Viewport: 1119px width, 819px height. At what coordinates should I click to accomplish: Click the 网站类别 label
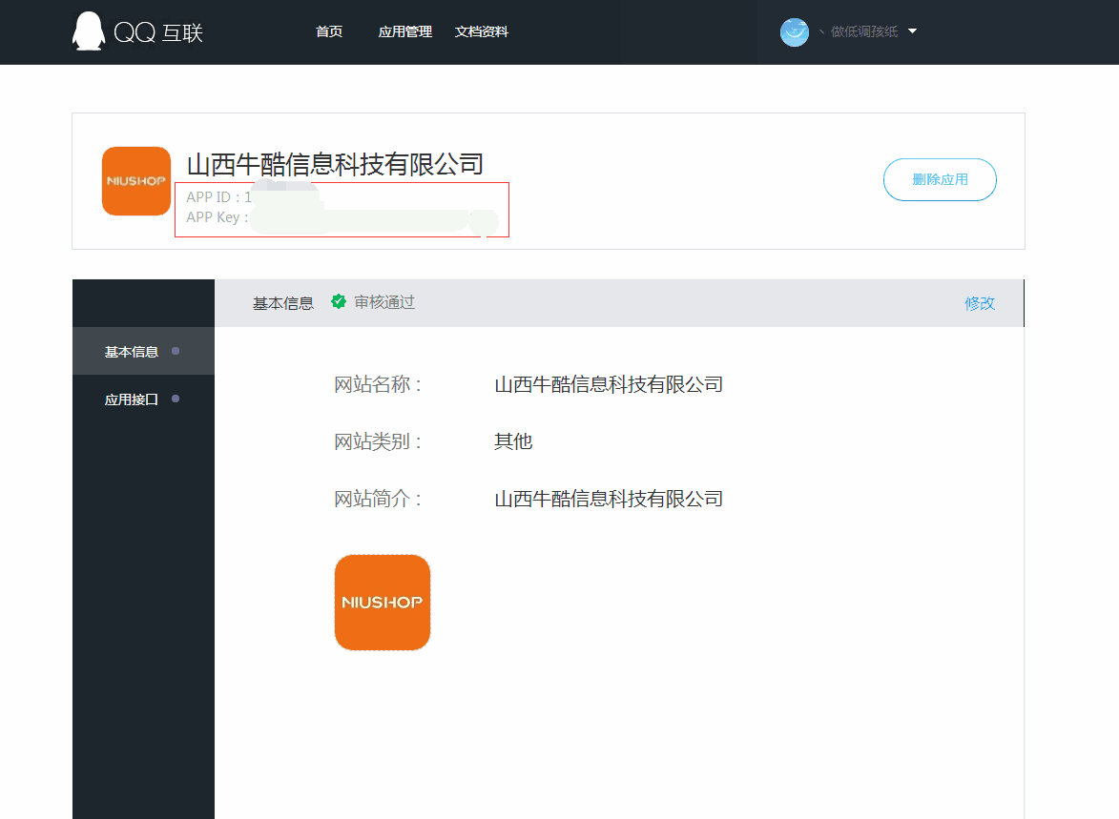click(378, 441)
